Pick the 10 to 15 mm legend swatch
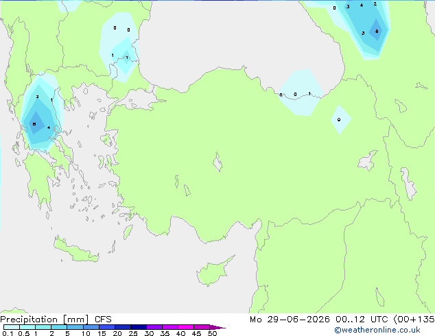 [x=91, y=327]
